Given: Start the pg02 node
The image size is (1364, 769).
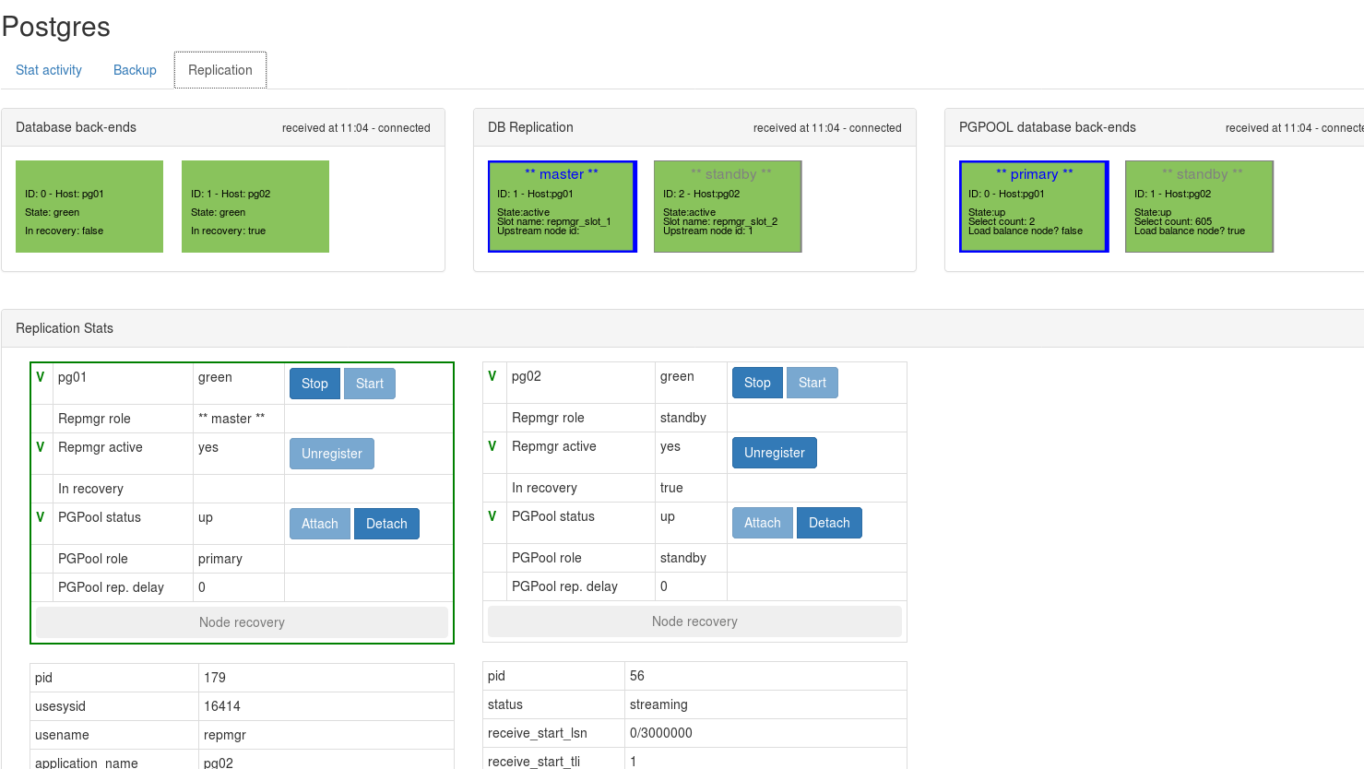Looking at the screenshot, I should (812, 383).
